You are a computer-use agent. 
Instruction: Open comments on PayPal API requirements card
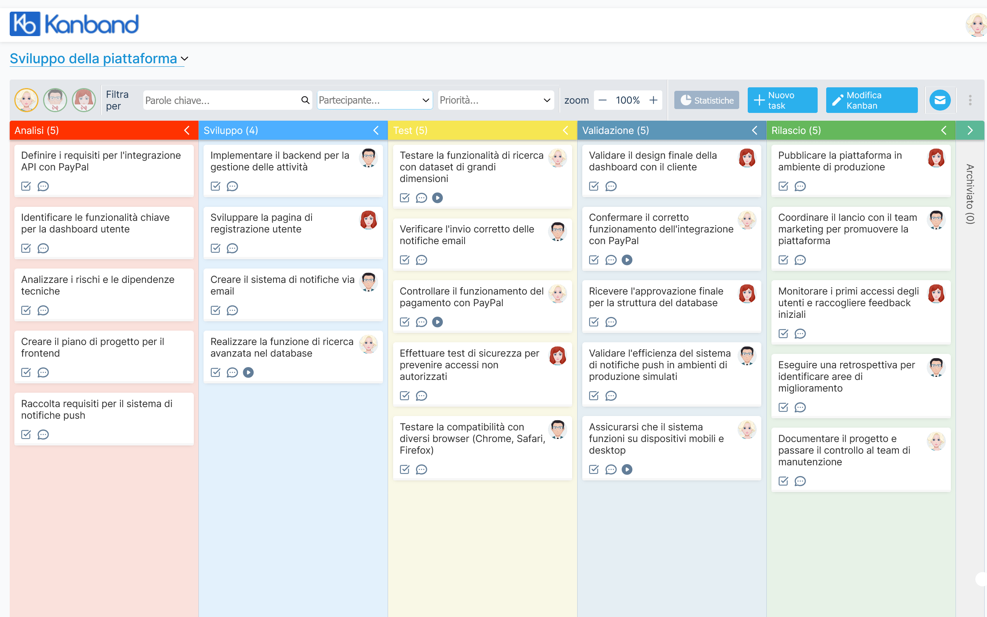point(43,187)
